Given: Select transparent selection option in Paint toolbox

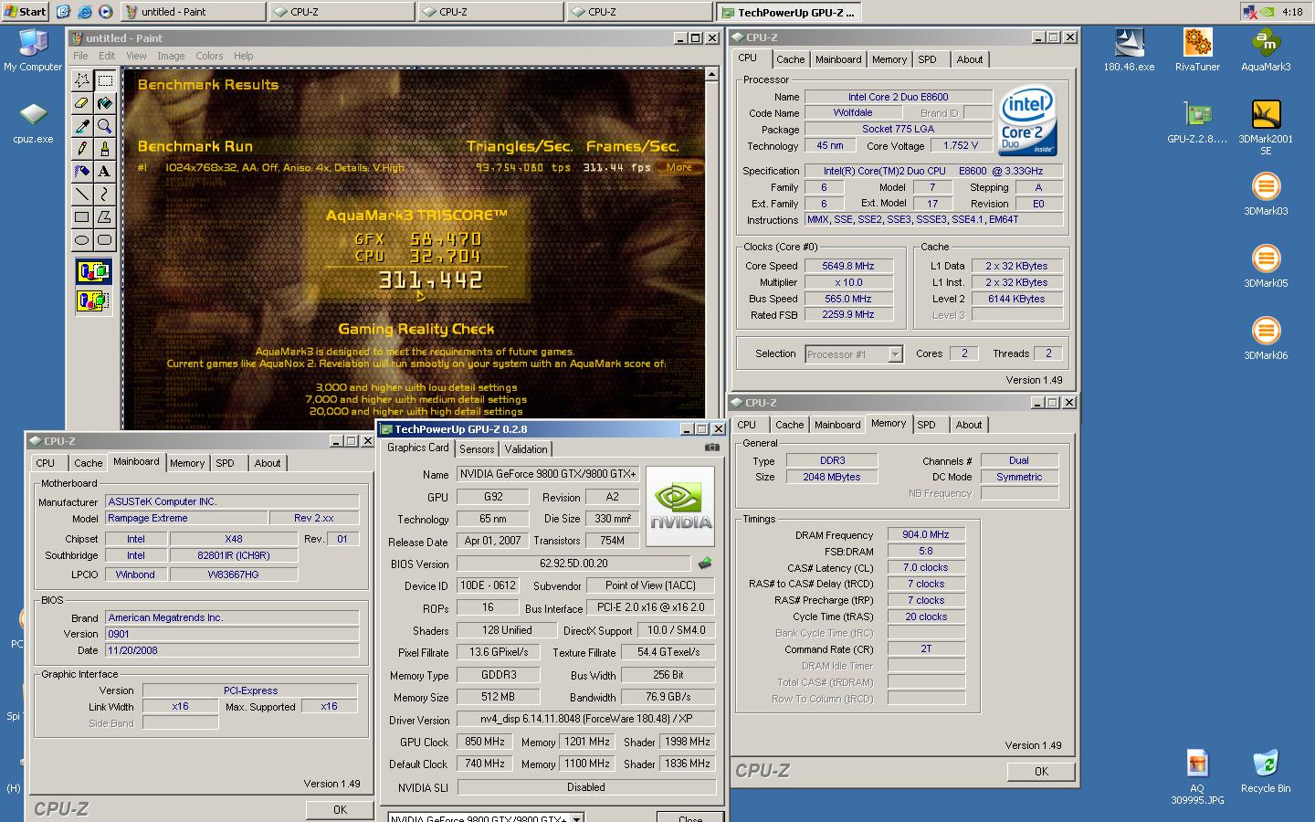Looking at the screenshot, I should [93, 300].
